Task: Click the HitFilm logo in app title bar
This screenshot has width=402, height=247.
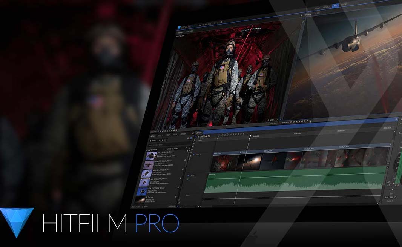Action: (180, 28)
